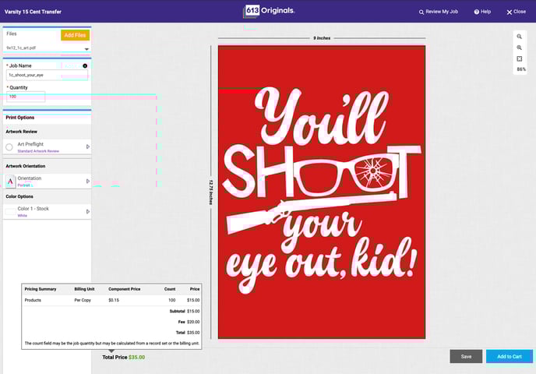This screenshot has width=536, height=374.
Task: Click the Standard Artwork Review text
Action: pyautogui.click(x=38, y=151)
